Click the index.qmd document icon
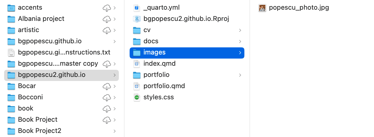 tap(137, 64)
